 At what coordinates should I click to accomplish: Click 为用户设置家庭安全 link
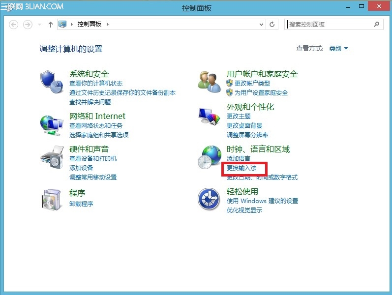pos(261,93)
